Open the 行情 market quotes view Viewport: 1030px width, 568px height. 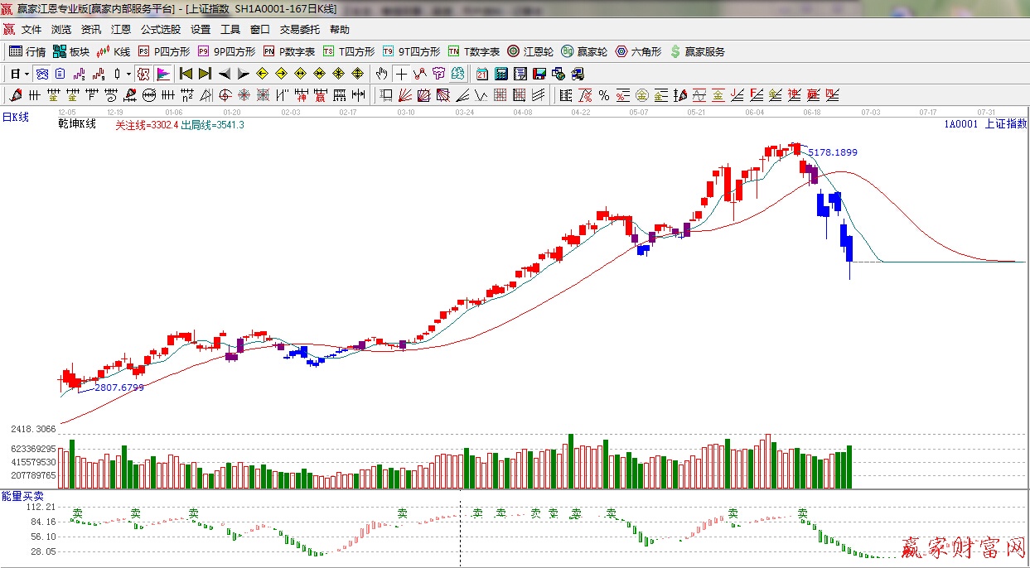tap(27, 51)
